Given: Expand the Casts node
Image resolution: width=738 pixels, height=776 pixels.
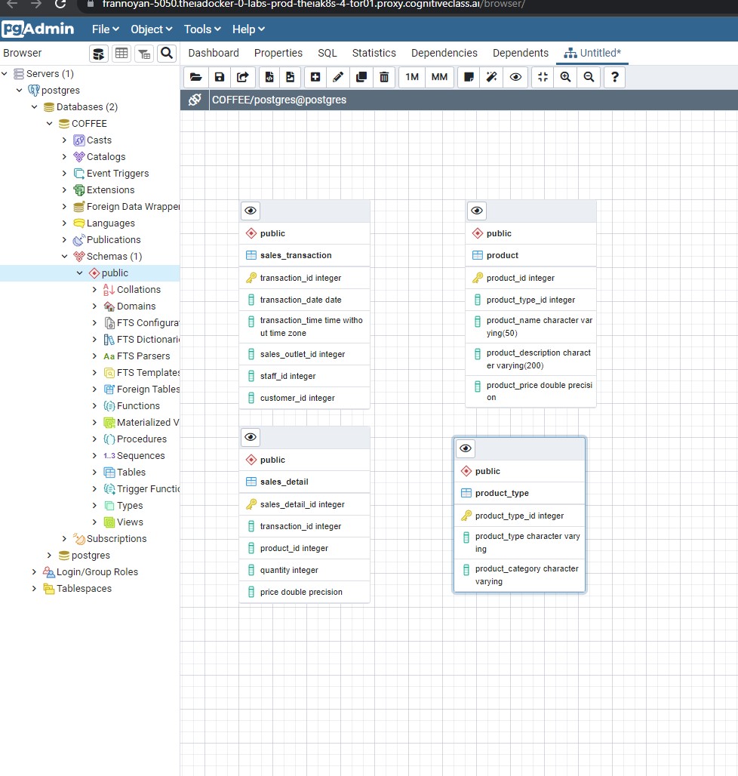Looking at the screenshot, I should point(64,140).
